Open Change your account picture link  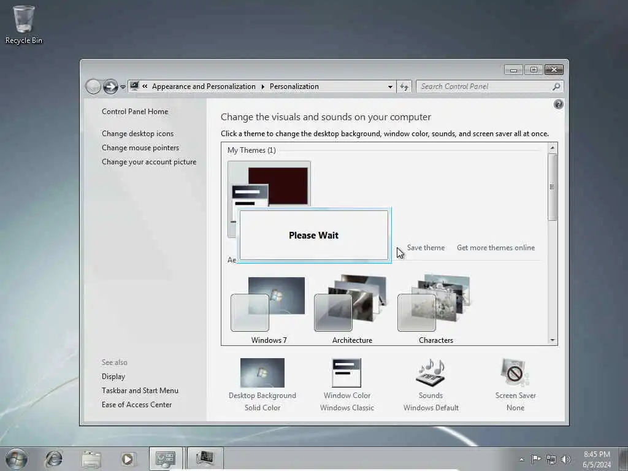pos(149,162)
